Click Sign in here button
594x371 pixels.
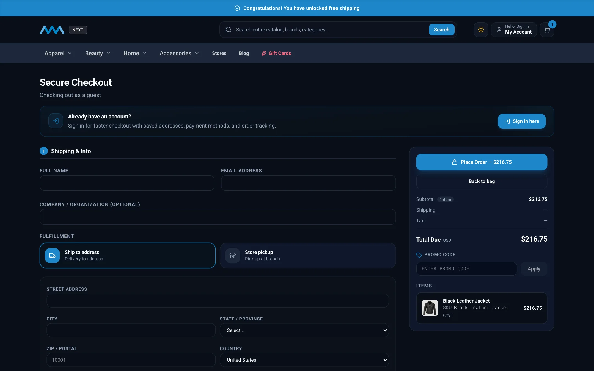pyautogui.click(x=521, y=121)
